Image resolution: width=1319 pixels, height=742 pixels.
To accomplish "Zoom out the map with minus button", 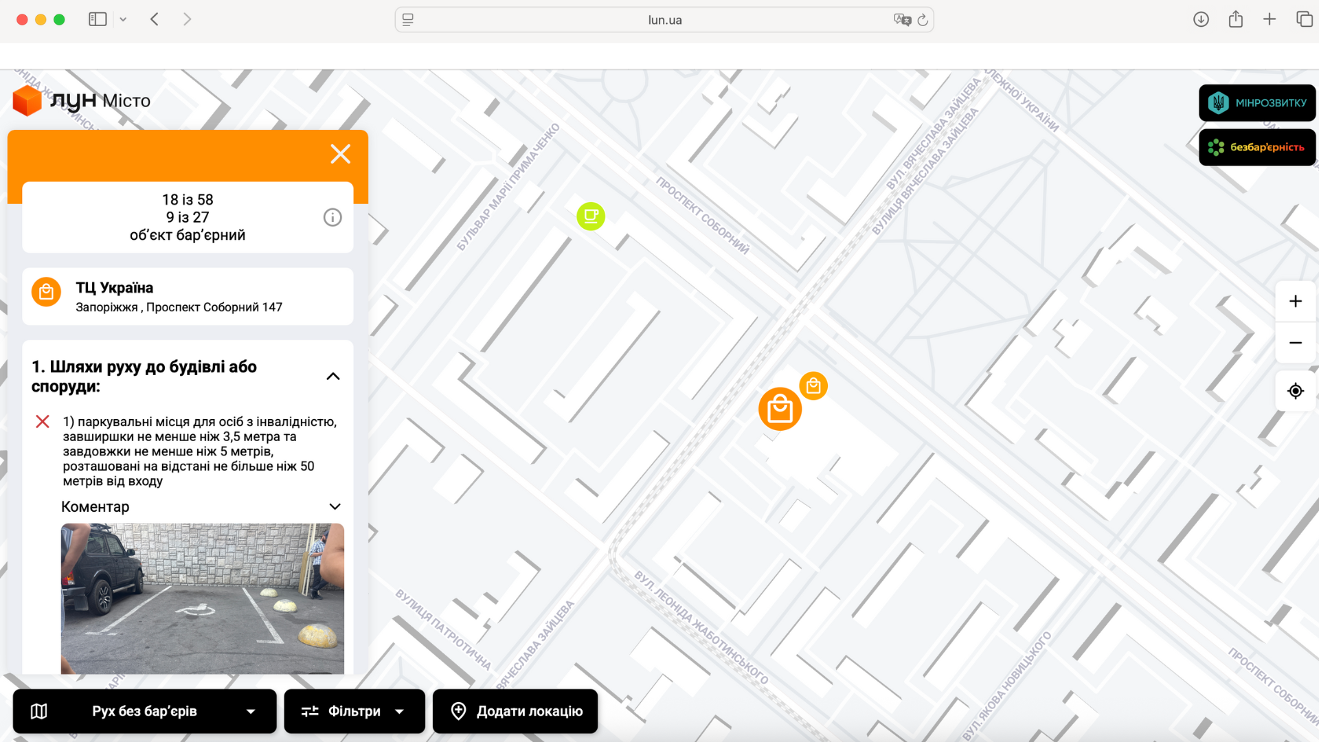I will (1295, 343).
